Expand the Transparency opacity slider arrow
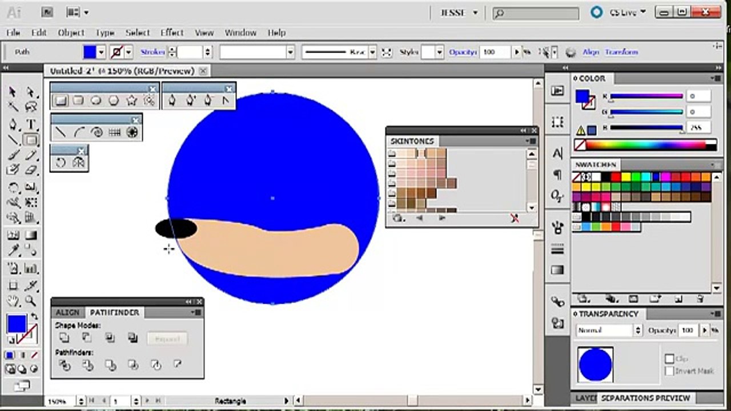The width and height of the screenshot is (731, 411). [705, 331]
